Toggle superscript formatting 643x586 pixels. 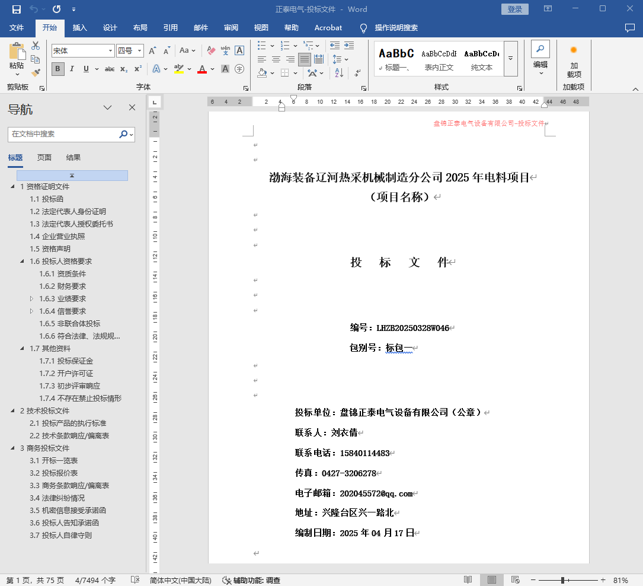137,69
